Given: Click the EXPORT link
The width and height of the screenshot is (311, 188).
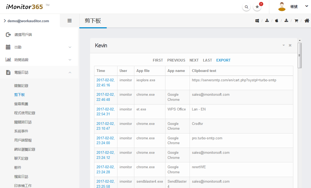Looking at the screenshot, I should coord(223,60).
